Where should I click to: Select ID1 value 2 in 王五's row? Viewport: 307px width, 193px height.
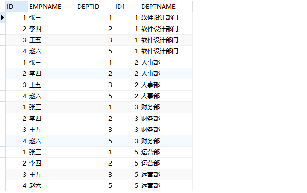point(127,85)
